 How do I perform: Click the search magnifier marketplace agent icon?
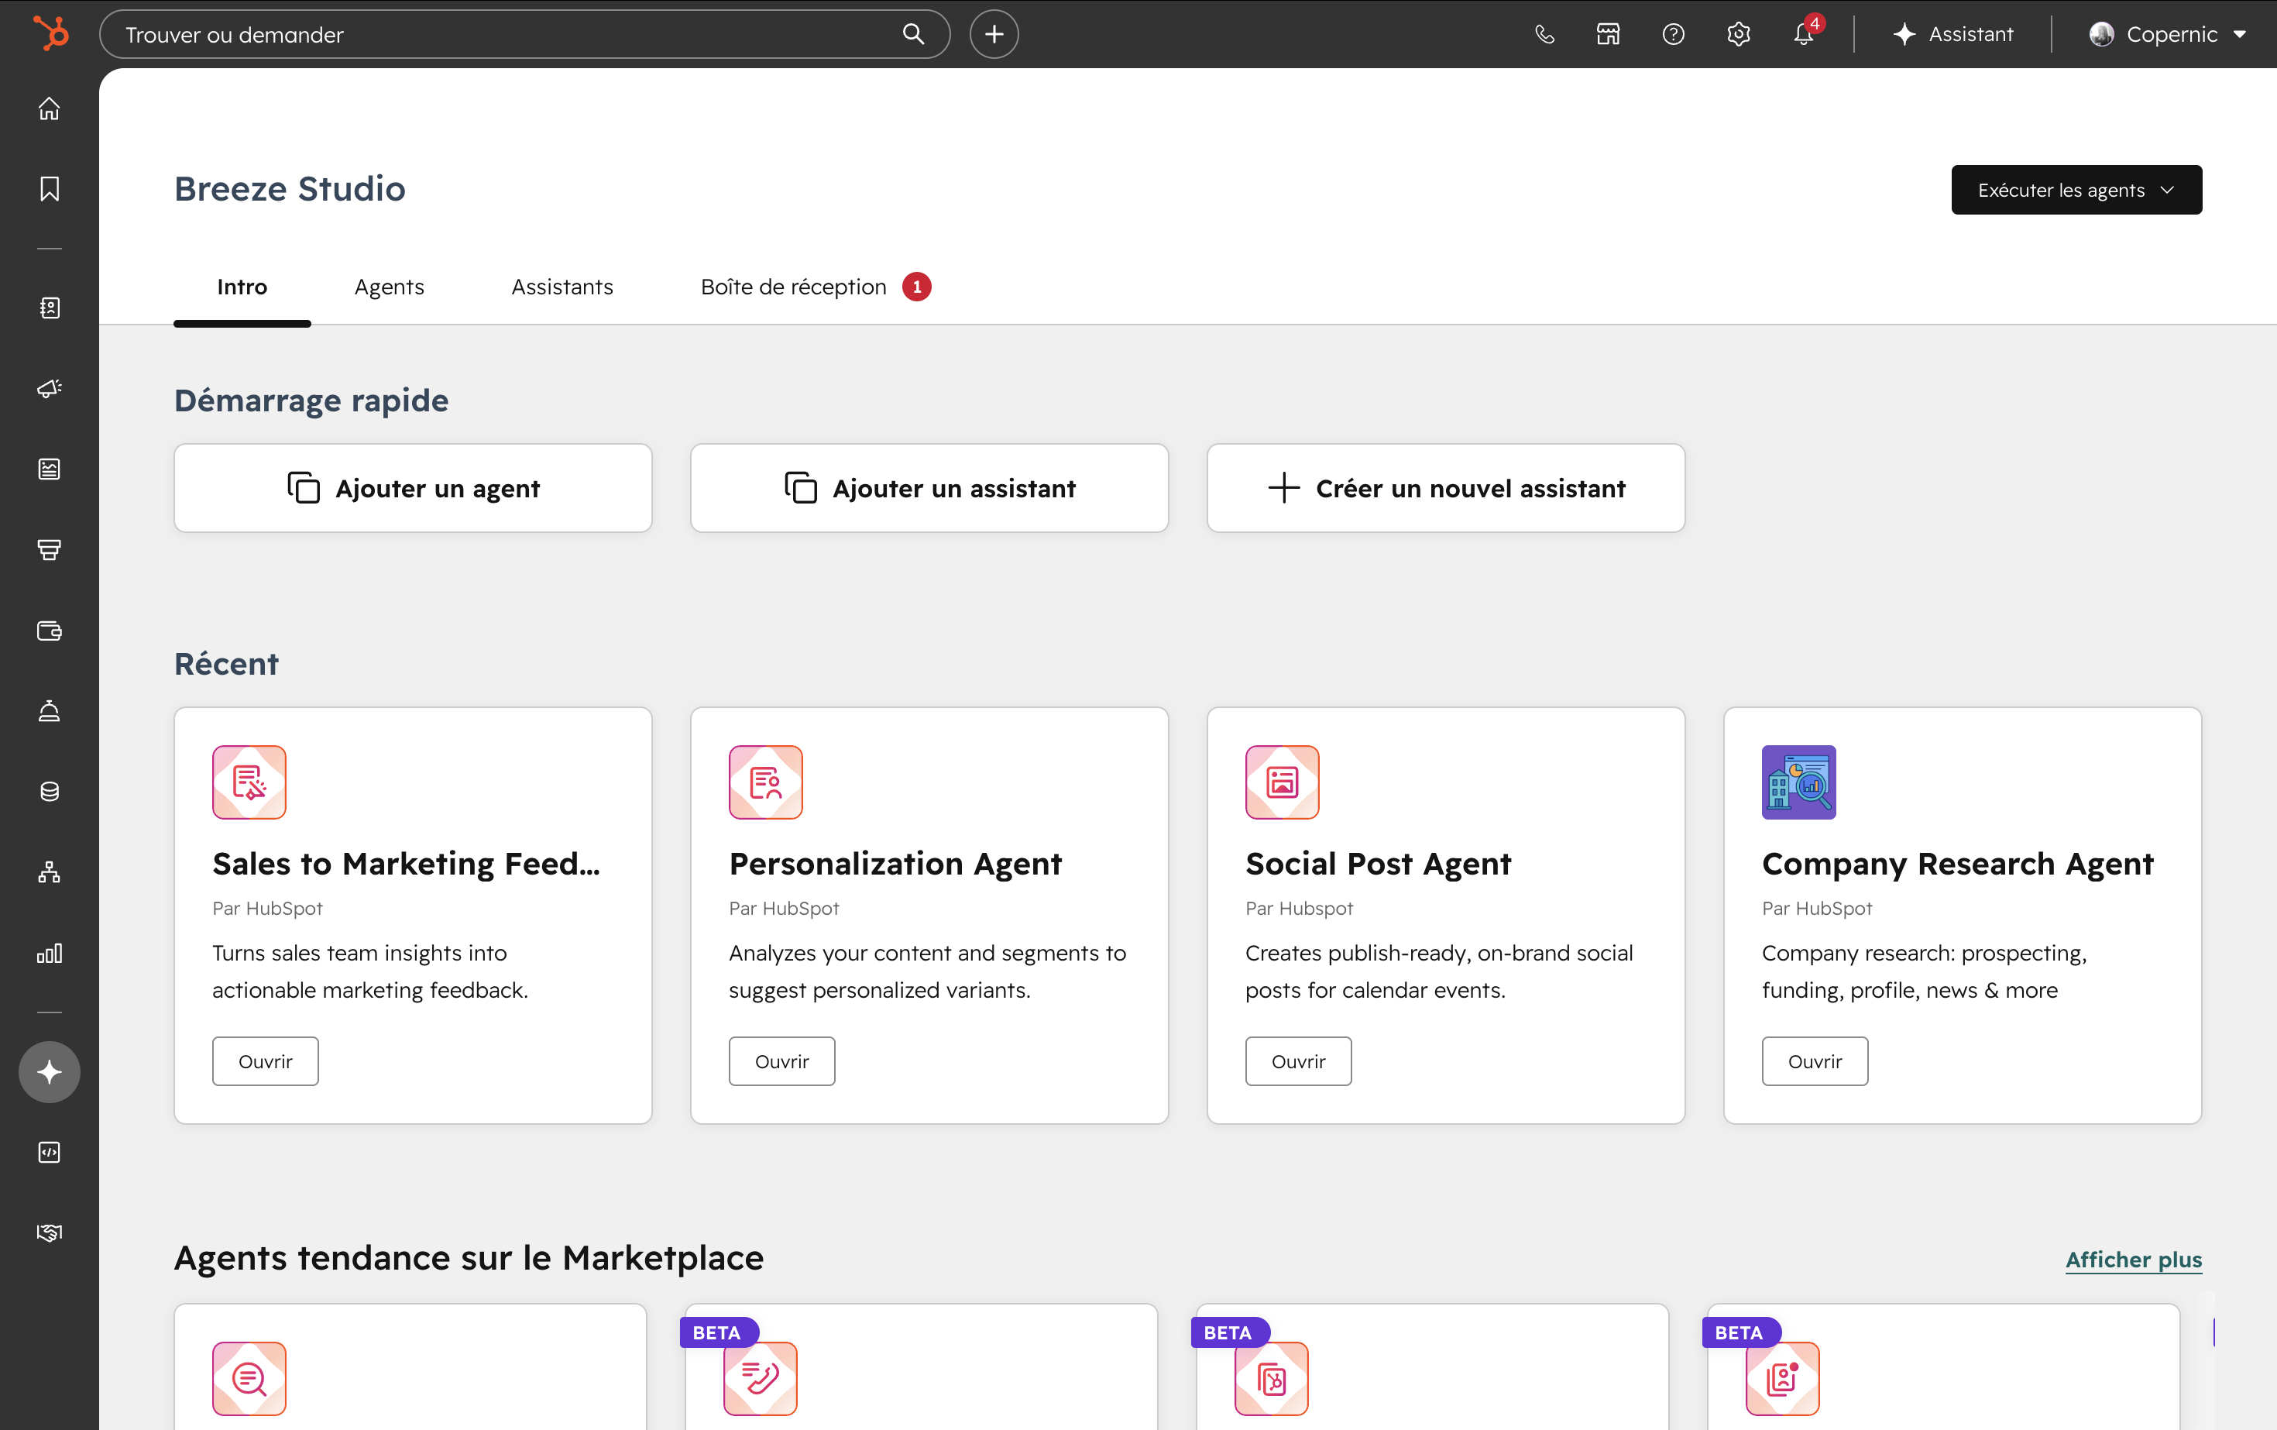[249, 1378]
